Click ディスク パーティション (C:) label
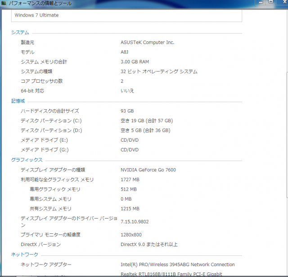 (x=51, y=121)
